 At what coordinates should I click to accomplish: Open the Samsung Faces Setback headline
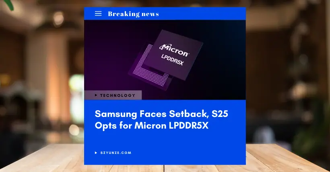coord(161,120)
